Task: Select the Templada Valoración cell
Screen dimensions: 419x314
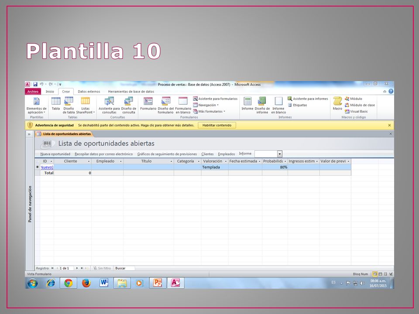Action: click(215, 167)
